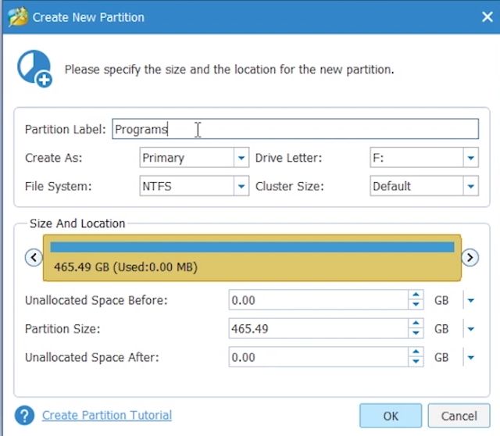Click the Cancel button
This screenshot has height=436, width=500.
point(459,416)
